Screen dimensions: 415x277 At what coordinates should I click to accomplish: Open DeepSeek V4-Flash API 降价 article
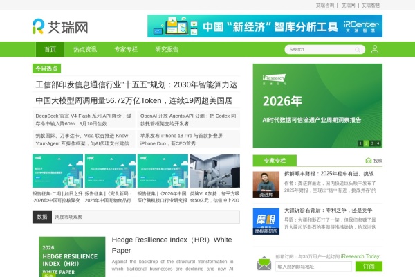[x=84, y=120]
